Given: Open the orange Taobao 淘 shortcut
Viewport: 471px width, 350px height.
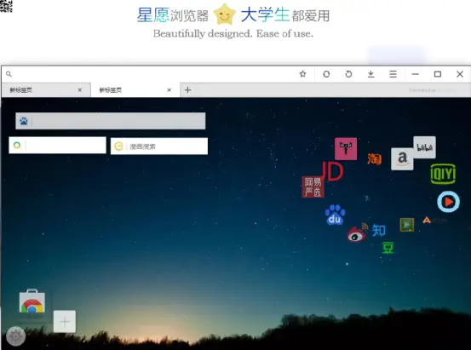Looking at the screenshot, I should pos(374,159).
